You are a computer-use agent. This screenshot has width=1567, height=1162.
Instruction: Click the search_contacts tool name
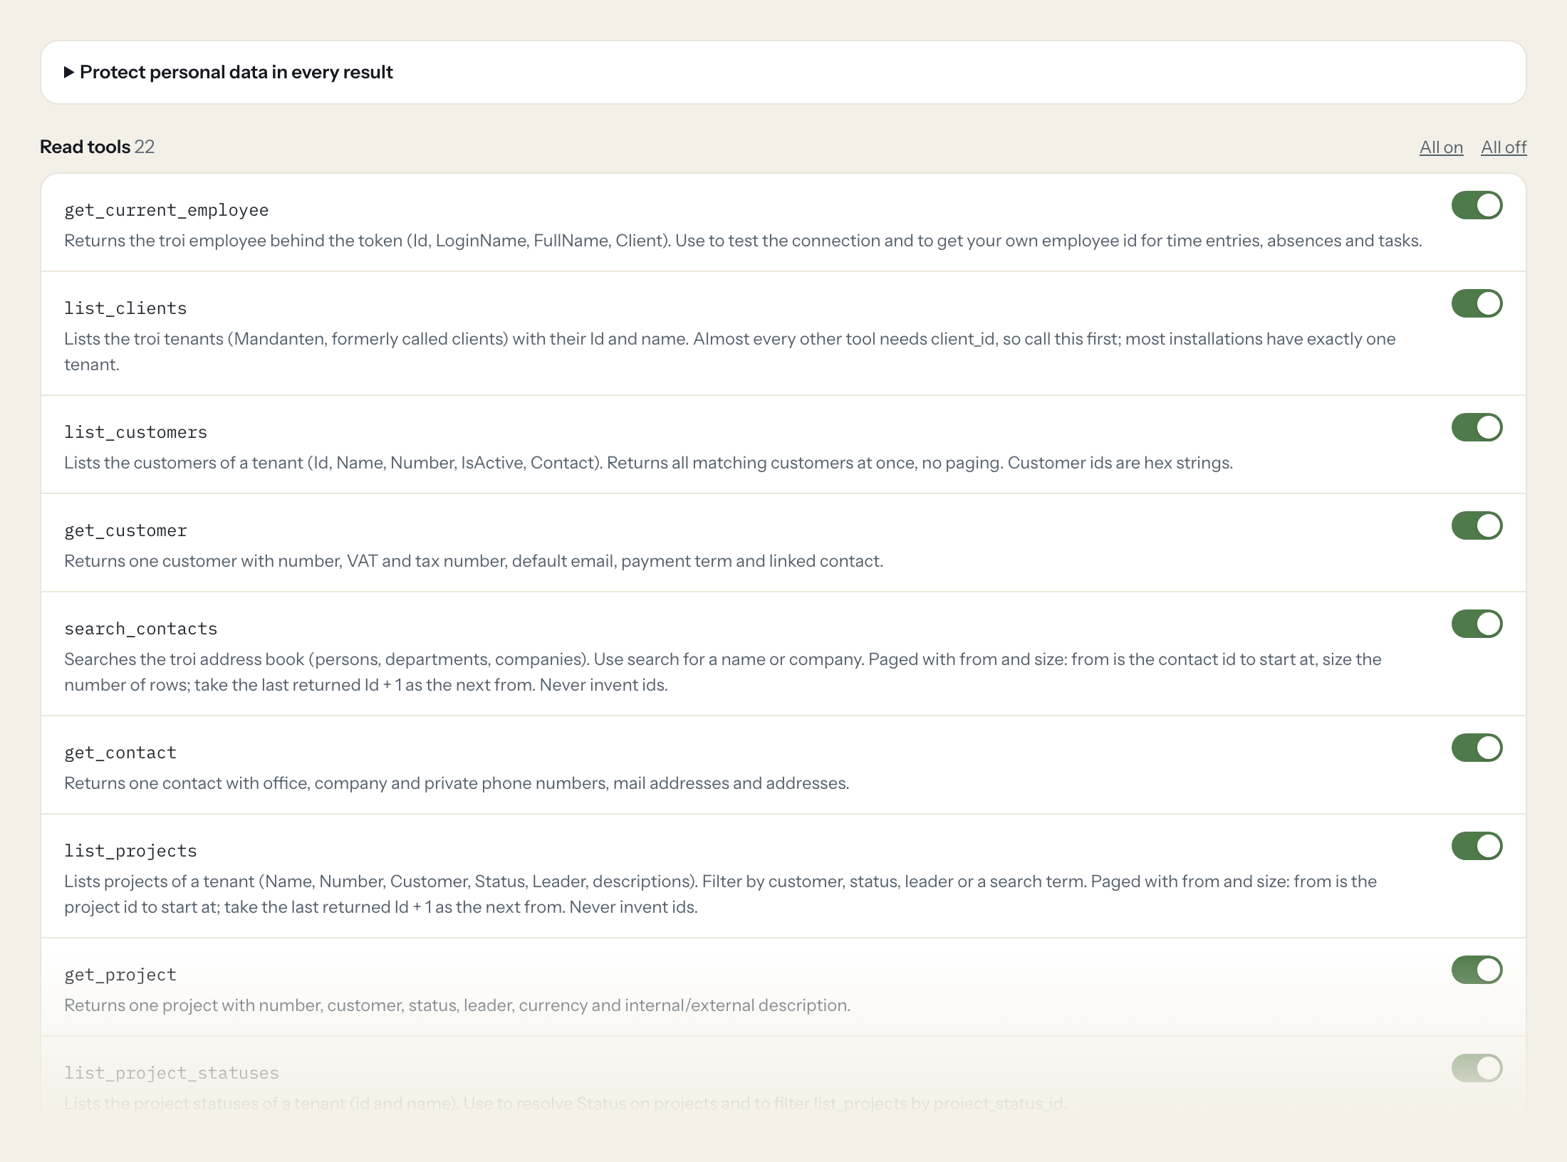coord(140,629)
